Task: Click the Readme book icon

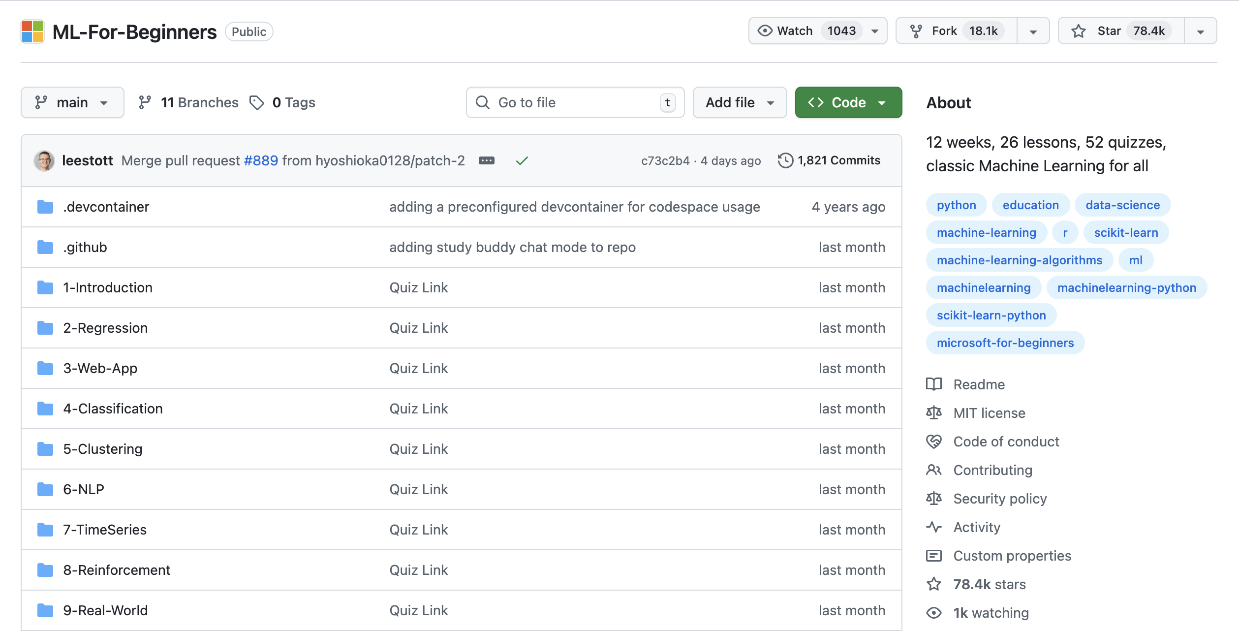Action: coord(933,384)
